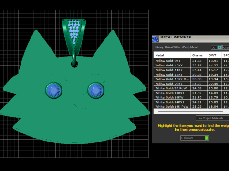This screenshot has height=171, width=229.
Task: Click the Library: Cutout White label
Action: coord(176,47)
